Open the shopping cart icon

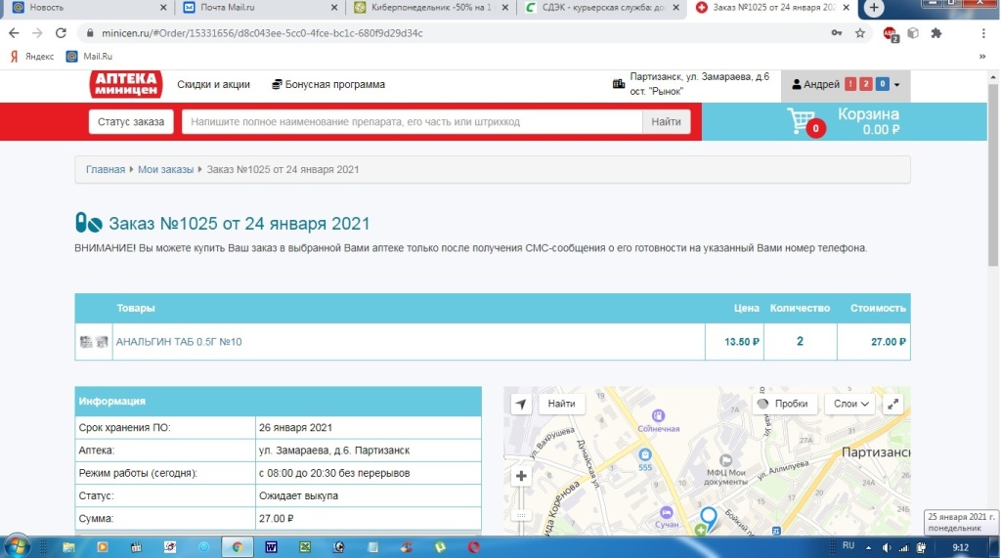pyautogui.click(x=802, y=121)
